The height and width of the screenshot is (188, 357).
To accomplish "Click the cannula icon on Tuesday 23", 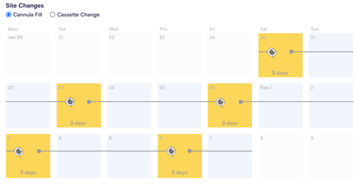I will point(71,102).
